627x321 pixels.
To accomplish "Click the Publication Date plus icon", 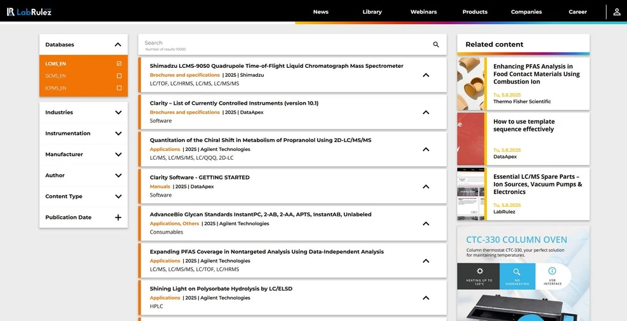I will (118, 218).
